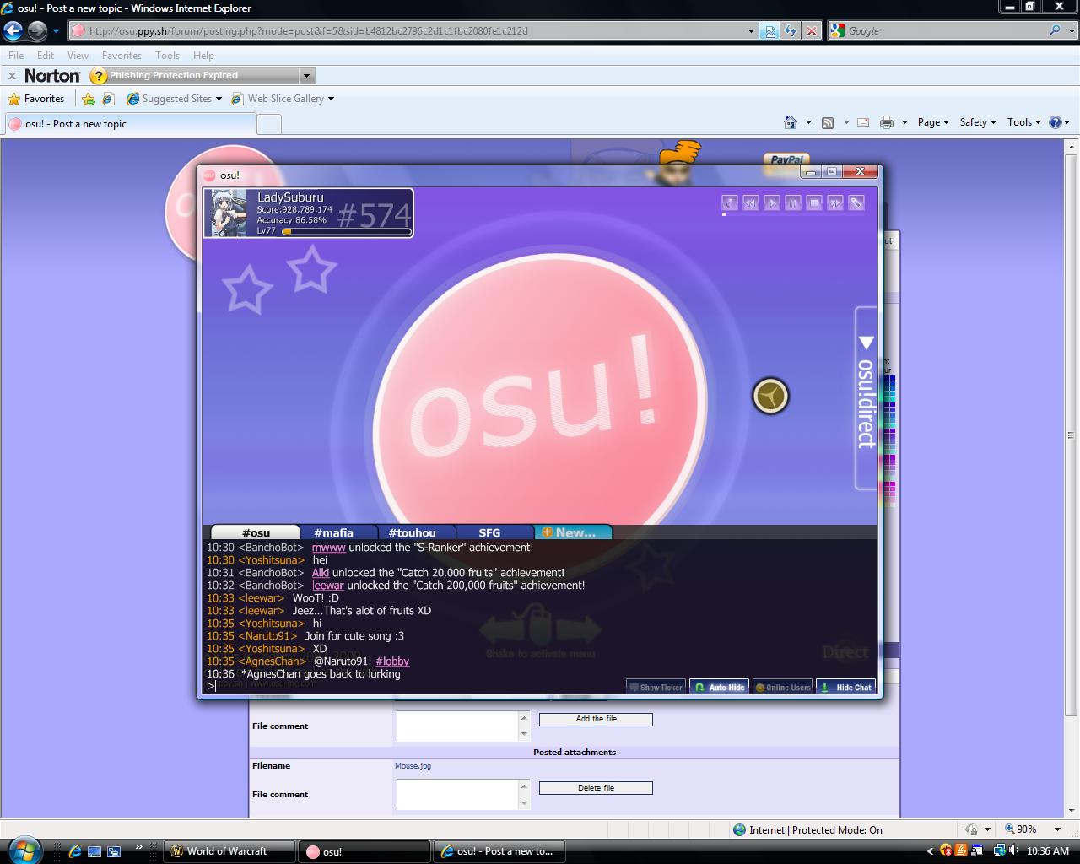The image size is (1080, 864).
Task: Click the Alki username link
Action: pos(321,573)
